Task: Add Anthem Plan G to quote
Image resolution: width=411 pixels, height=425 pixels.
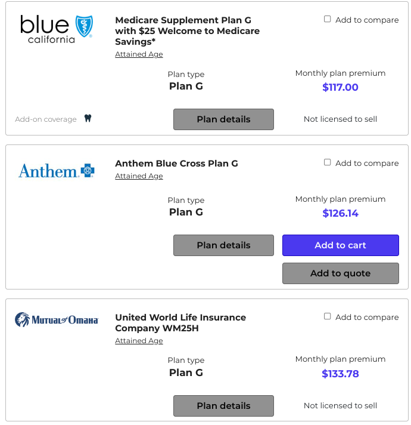Action: coord(340,273)
